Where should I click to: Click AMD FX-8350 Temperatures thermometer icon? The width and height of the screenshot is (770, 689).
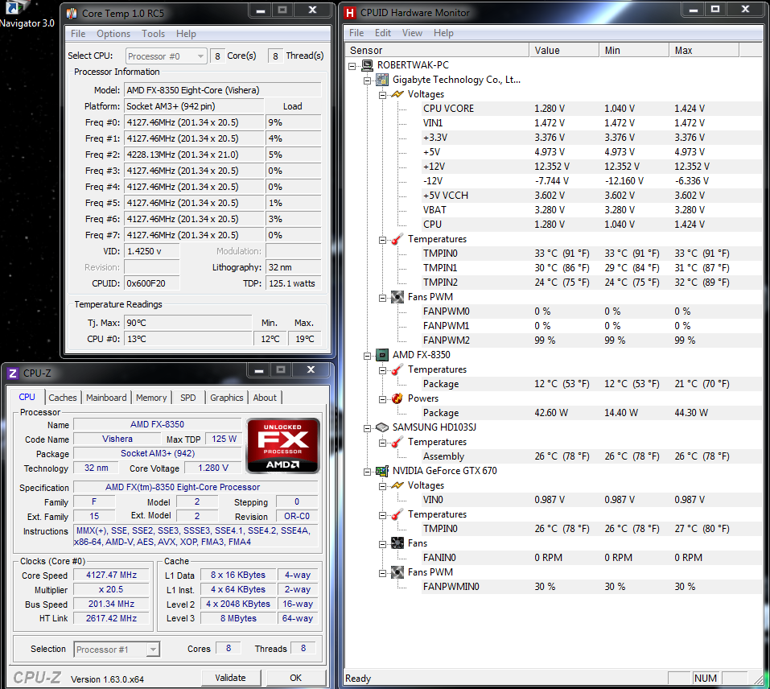397,369
